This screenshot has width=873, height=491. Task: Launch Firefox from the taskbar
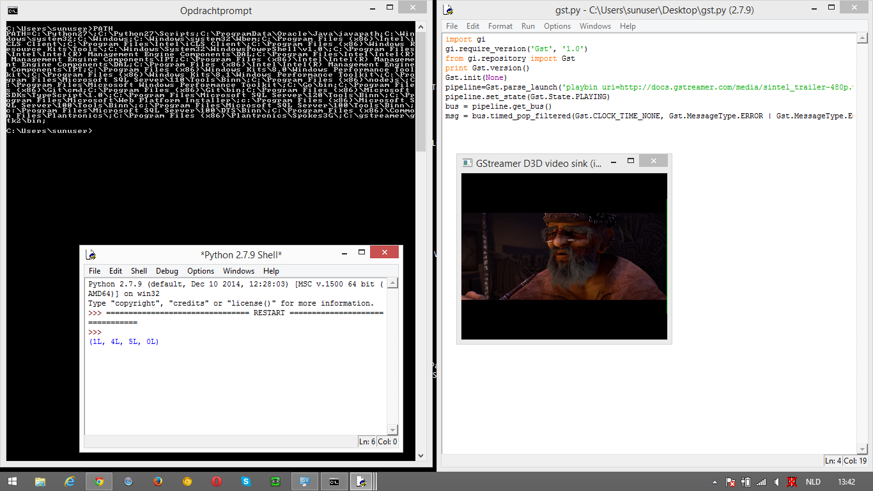[158, 481]
